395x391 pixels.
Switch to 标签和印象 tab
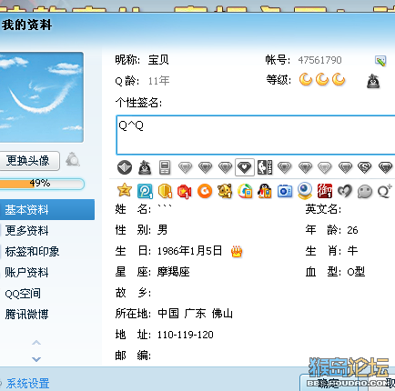[32, 251]
